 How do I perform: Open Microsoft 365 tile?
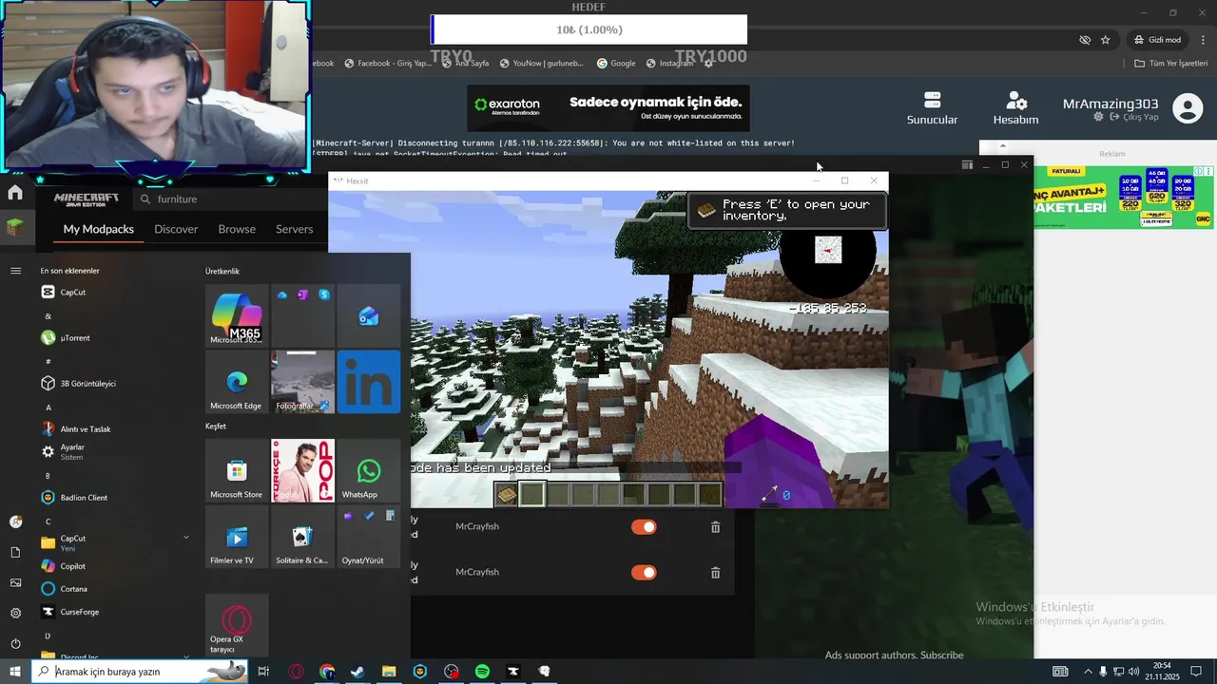click(237, 315)
